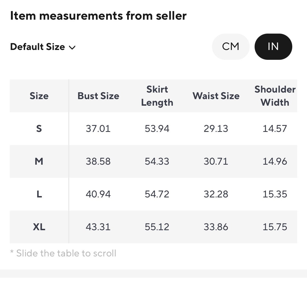Click shoulder width value 15.75
The image size is (307, 281).
point(275,227)
